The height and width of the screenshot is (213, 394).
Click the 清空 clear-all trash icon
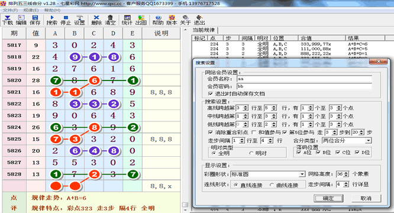point(110,20)
